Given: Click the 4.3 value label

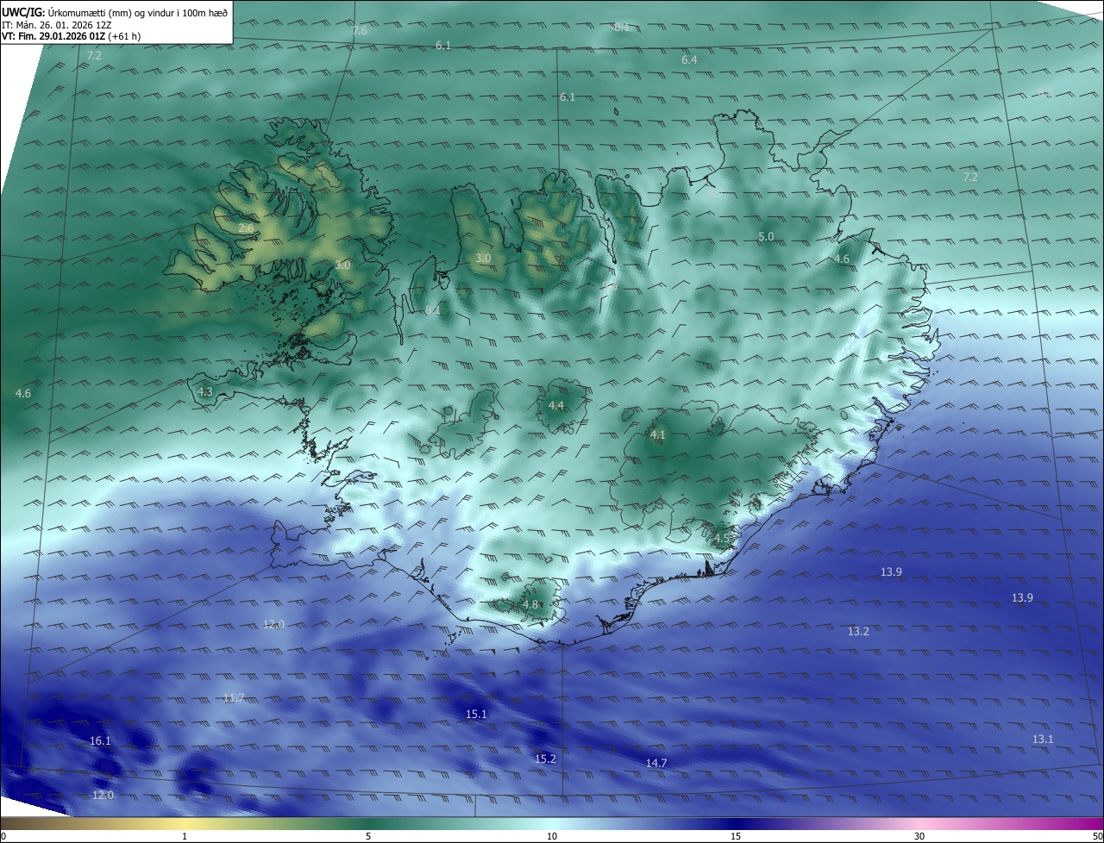Looking at the screenshot, I should pyautogui.click(x=205, y=392).
